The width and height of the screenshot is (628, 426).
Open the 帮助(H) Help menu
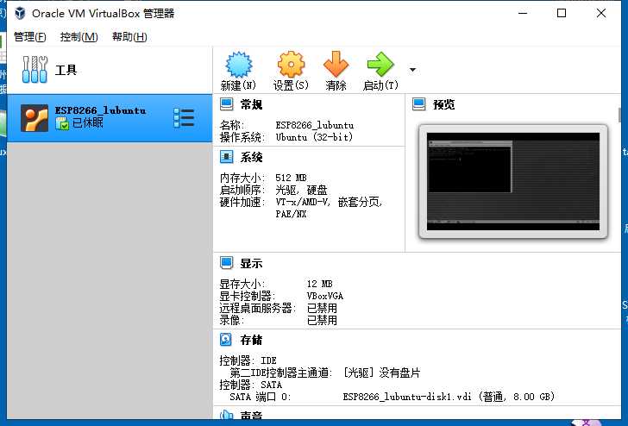(129, 37)
